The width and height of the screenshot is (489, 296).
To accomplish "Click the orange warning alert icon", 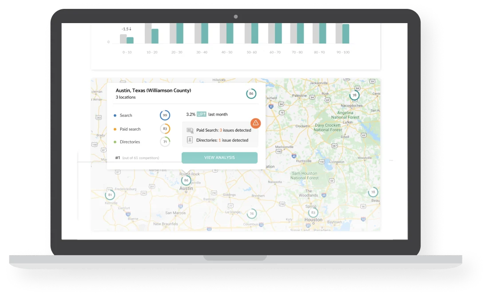I will click(255, 123).
